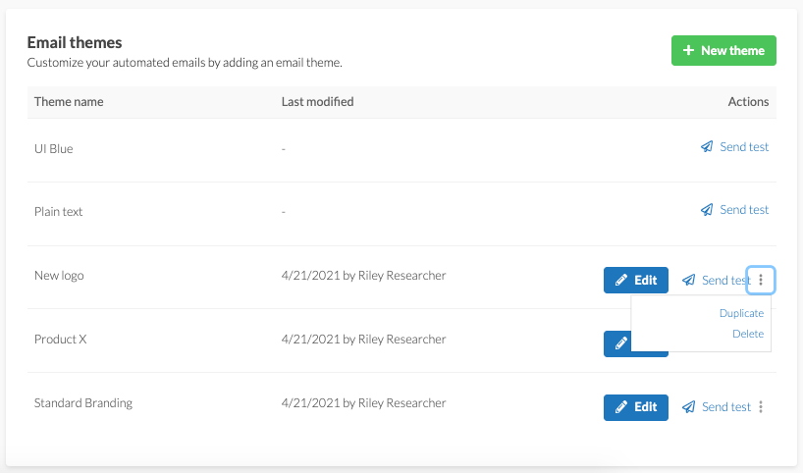Choose Delete from the dropdown menu
Image resolution: width=803 pixels, height=473 pixels.
coord(748,334)
